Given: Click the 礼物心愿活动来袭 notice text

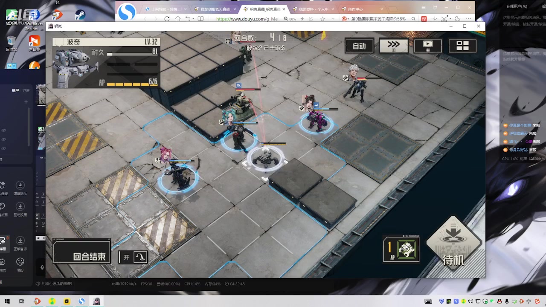Looking at the screenshot, I should point(56,284).
